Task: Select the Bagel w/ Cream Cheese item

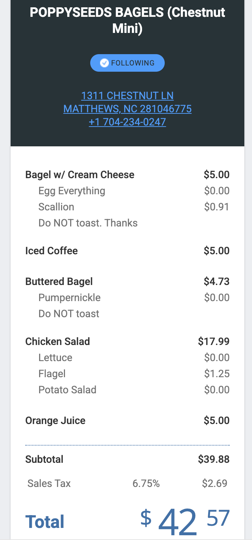Action: pyautogui.click(x=80, y=175)
